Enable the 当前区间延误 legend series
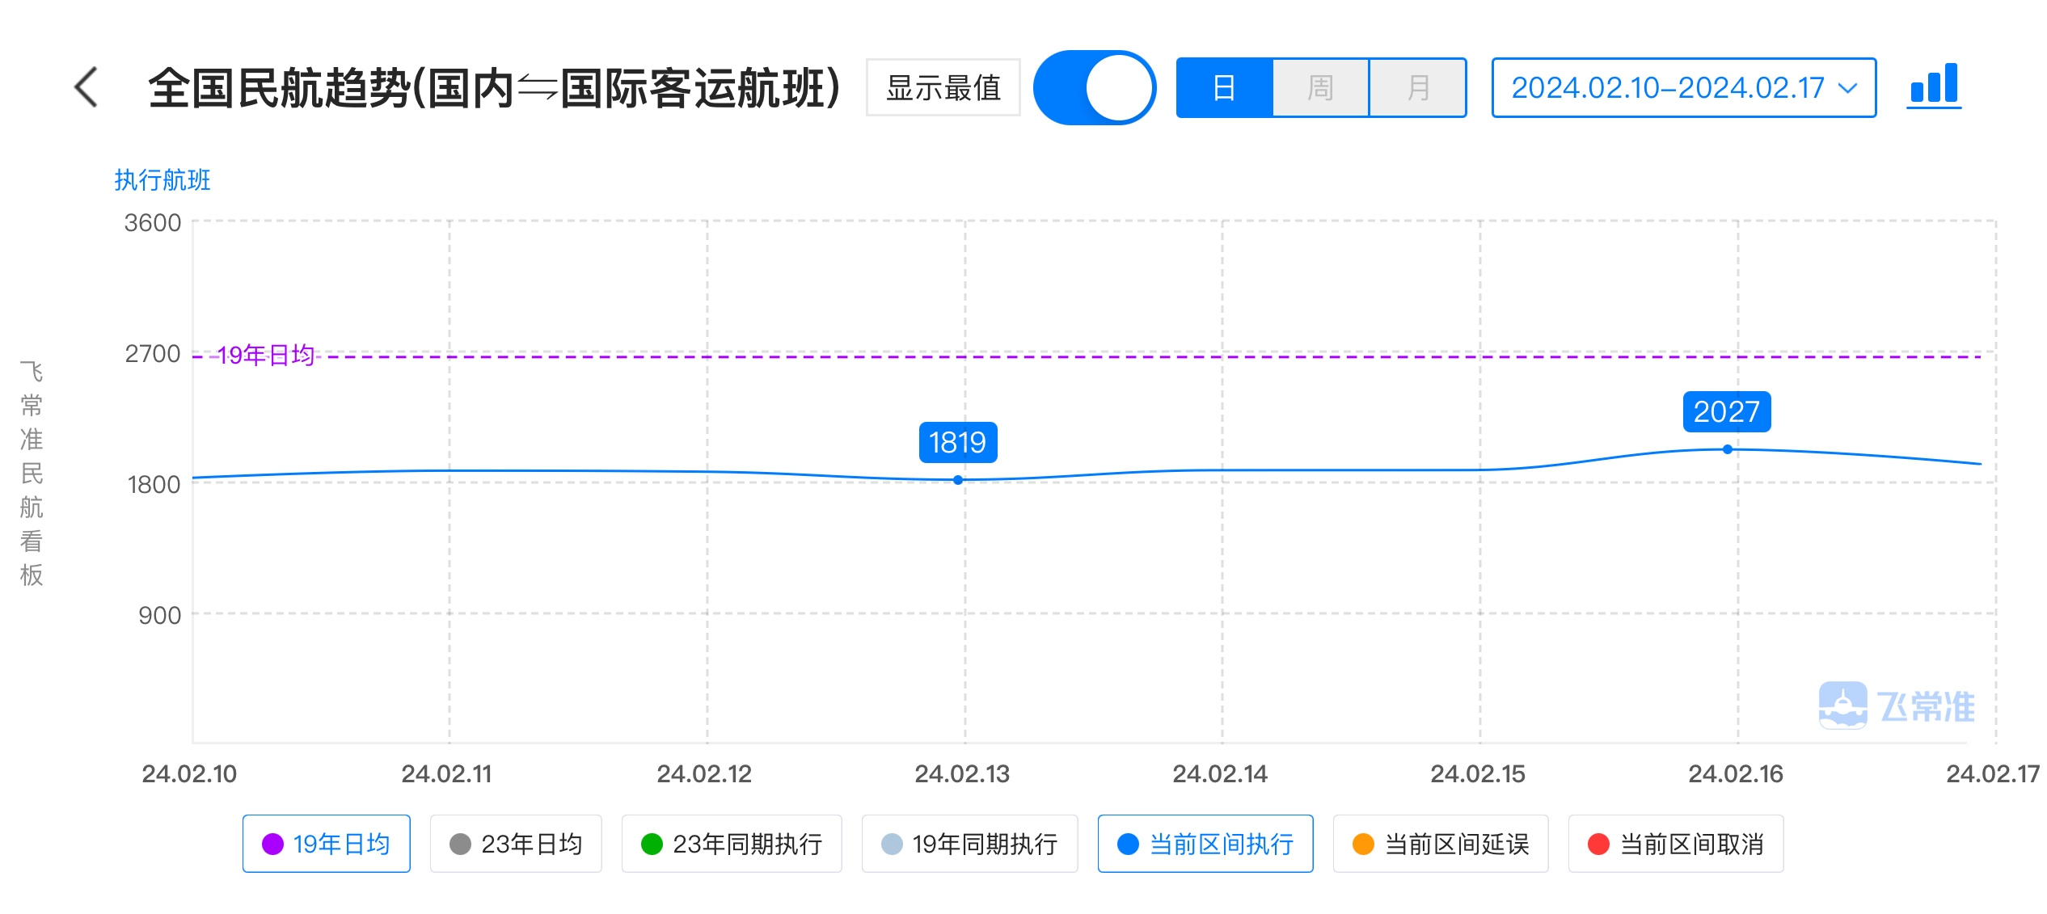The height and width of the screenshot is (914, 2047). [1441, 844]
